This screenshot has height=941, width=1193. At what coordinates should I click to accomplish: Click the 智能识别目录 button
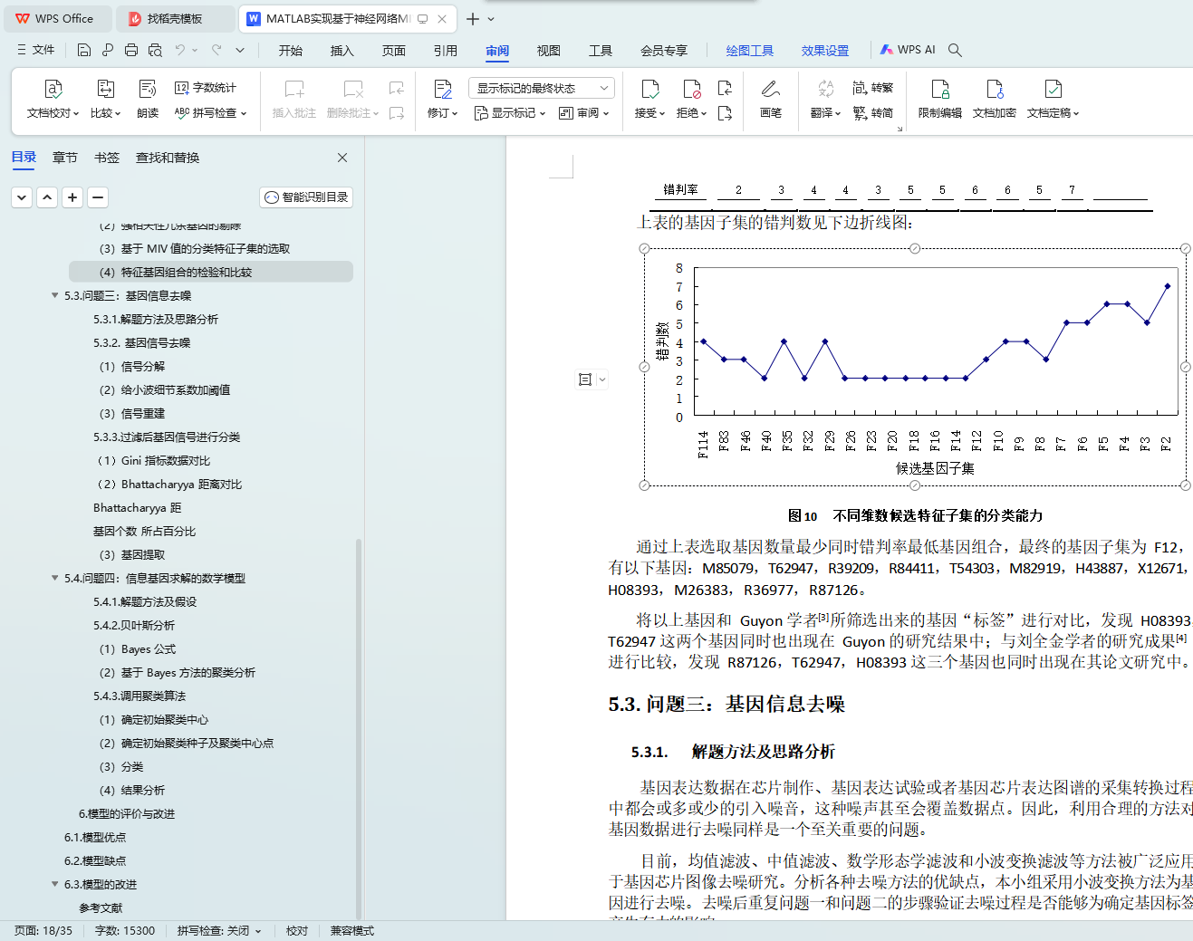(306, 197)
